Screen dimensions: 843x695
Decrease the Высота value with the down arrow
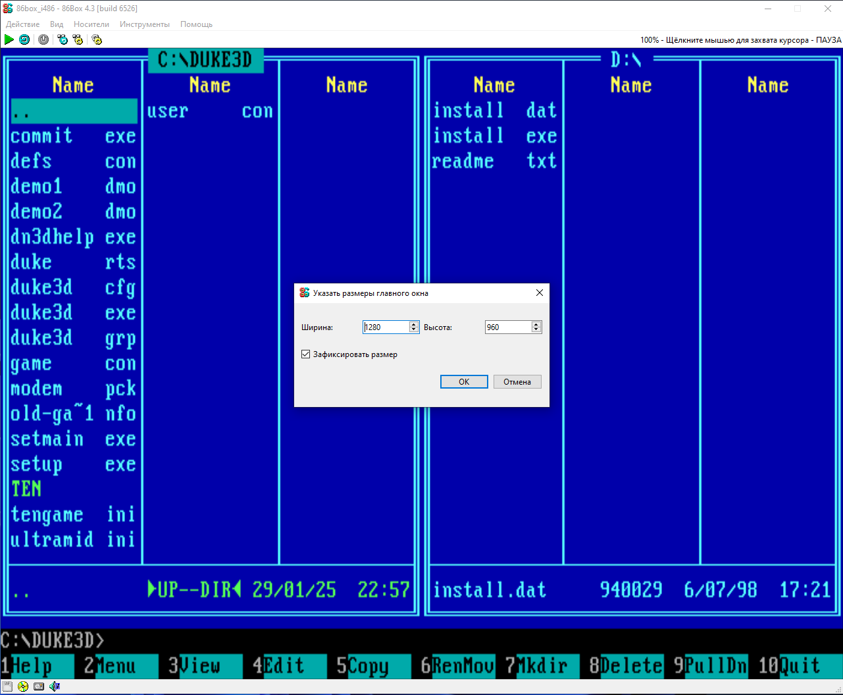[x=536, y=329]
